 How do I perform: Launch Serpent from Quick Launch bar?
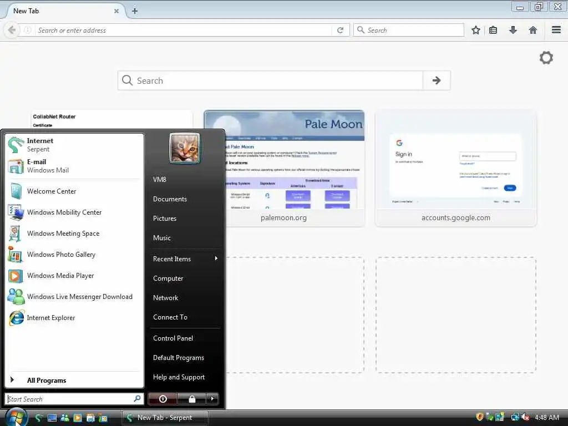39,418
